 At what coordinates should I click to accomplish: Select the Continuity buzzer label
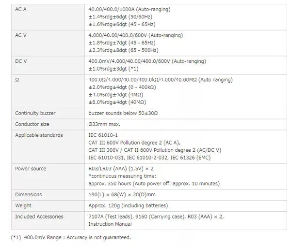point(35,113)
